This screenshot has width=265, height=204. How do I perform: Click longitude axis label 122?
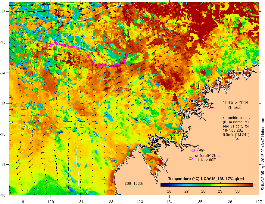pyautogui.click(x=110, y=202)
